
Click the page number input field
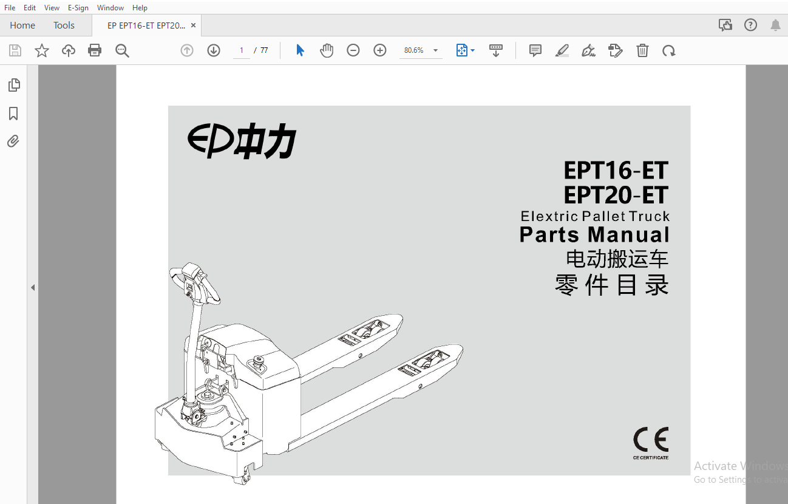[242, 50]
